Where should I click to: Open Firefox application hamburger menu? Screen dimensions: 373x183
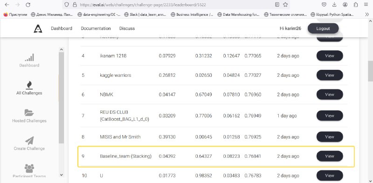(366, 5)
